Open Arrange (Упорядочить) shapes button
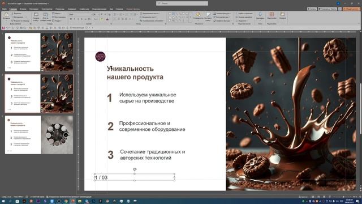 point(198,16)
